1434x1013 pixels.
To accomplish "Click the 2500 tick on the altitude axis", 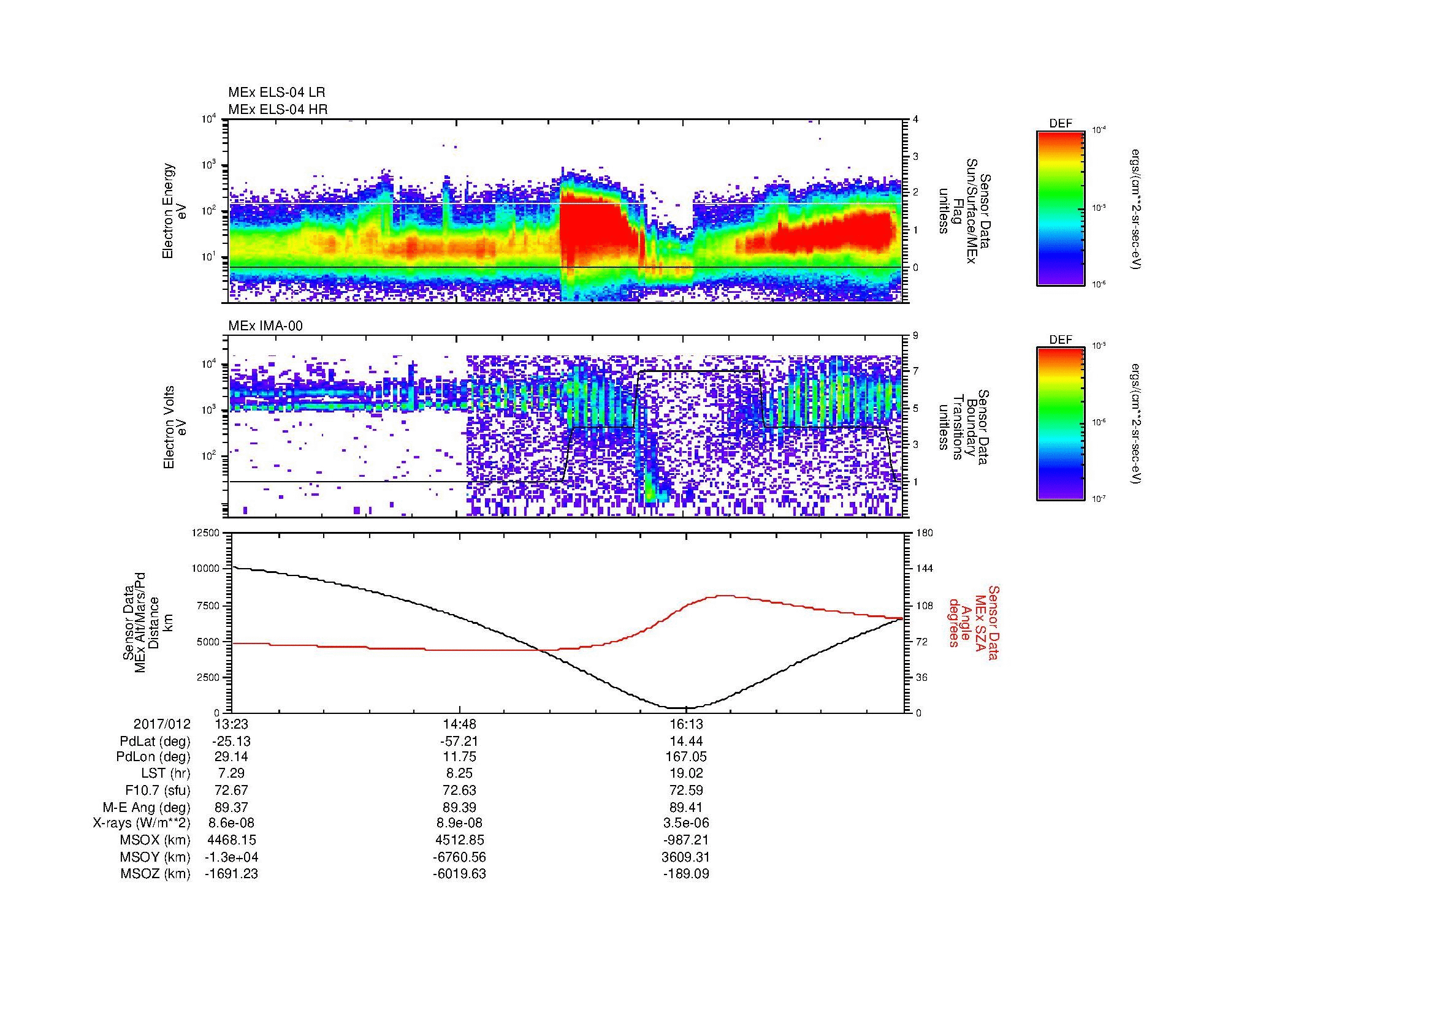I will click(208, 677).
